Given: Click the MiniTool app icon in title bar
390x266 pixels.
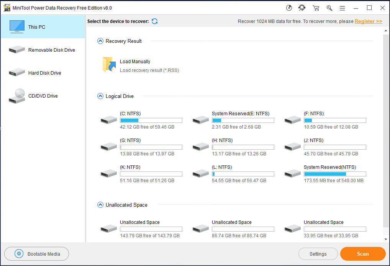Looking at the screenshot, I should [x=7, y=8].
